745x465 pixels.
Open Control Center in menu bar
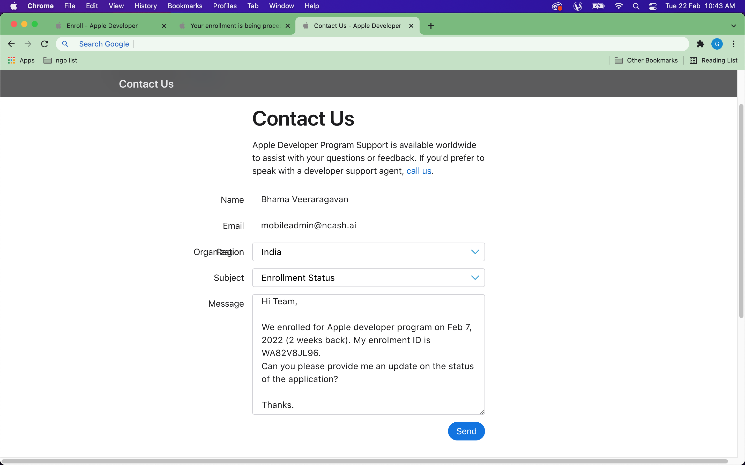click(653, 6)
